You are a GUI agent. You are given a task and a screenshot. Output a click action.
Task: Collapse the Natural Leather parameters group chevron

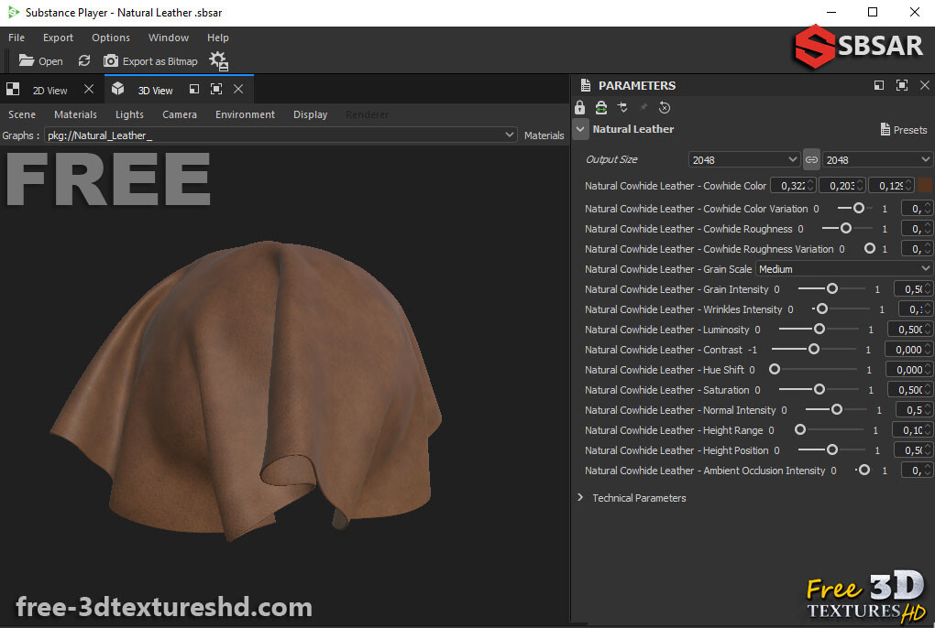coord(580,129)
